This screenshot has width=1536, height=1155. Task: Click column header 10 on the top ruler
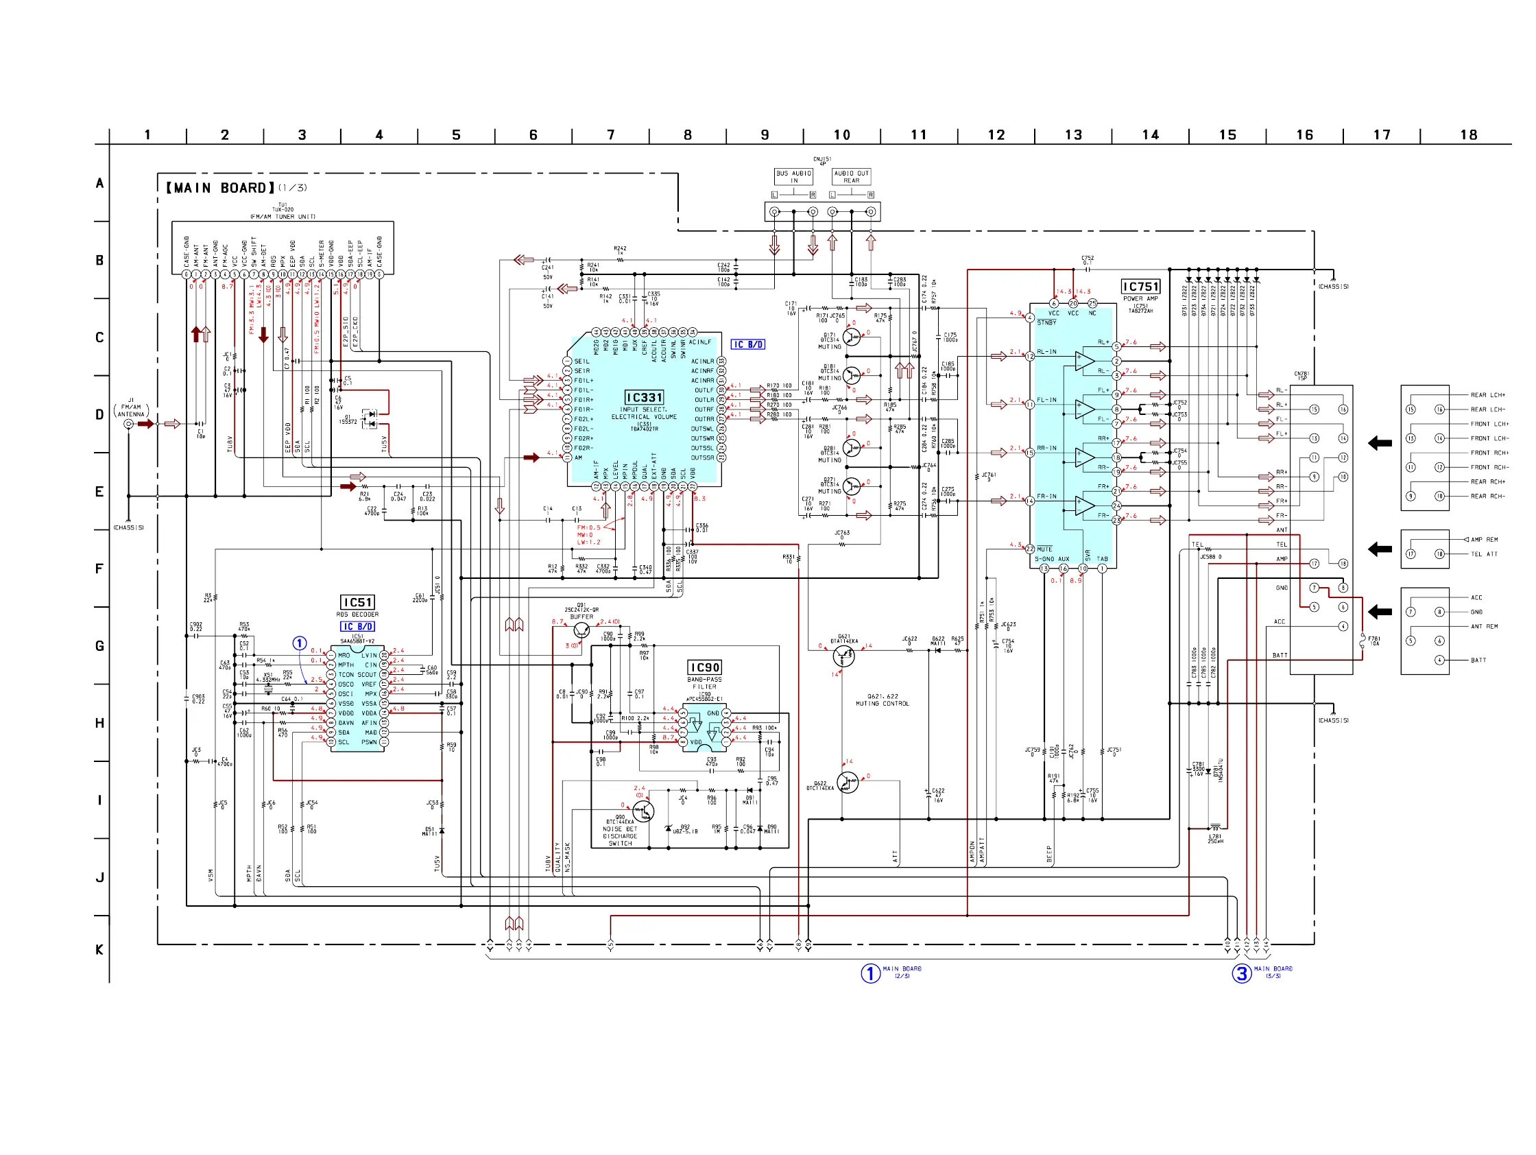[x=841, y=134]
